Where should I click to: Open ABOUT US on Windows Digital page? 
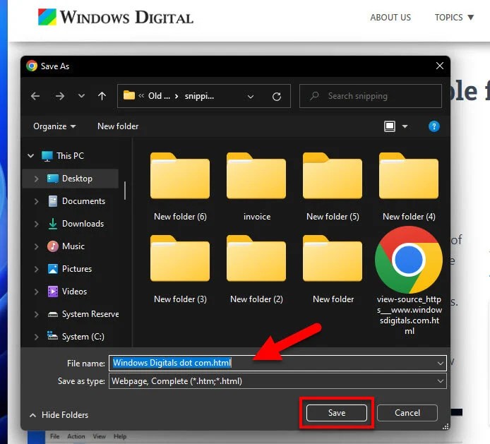[390, 18]
